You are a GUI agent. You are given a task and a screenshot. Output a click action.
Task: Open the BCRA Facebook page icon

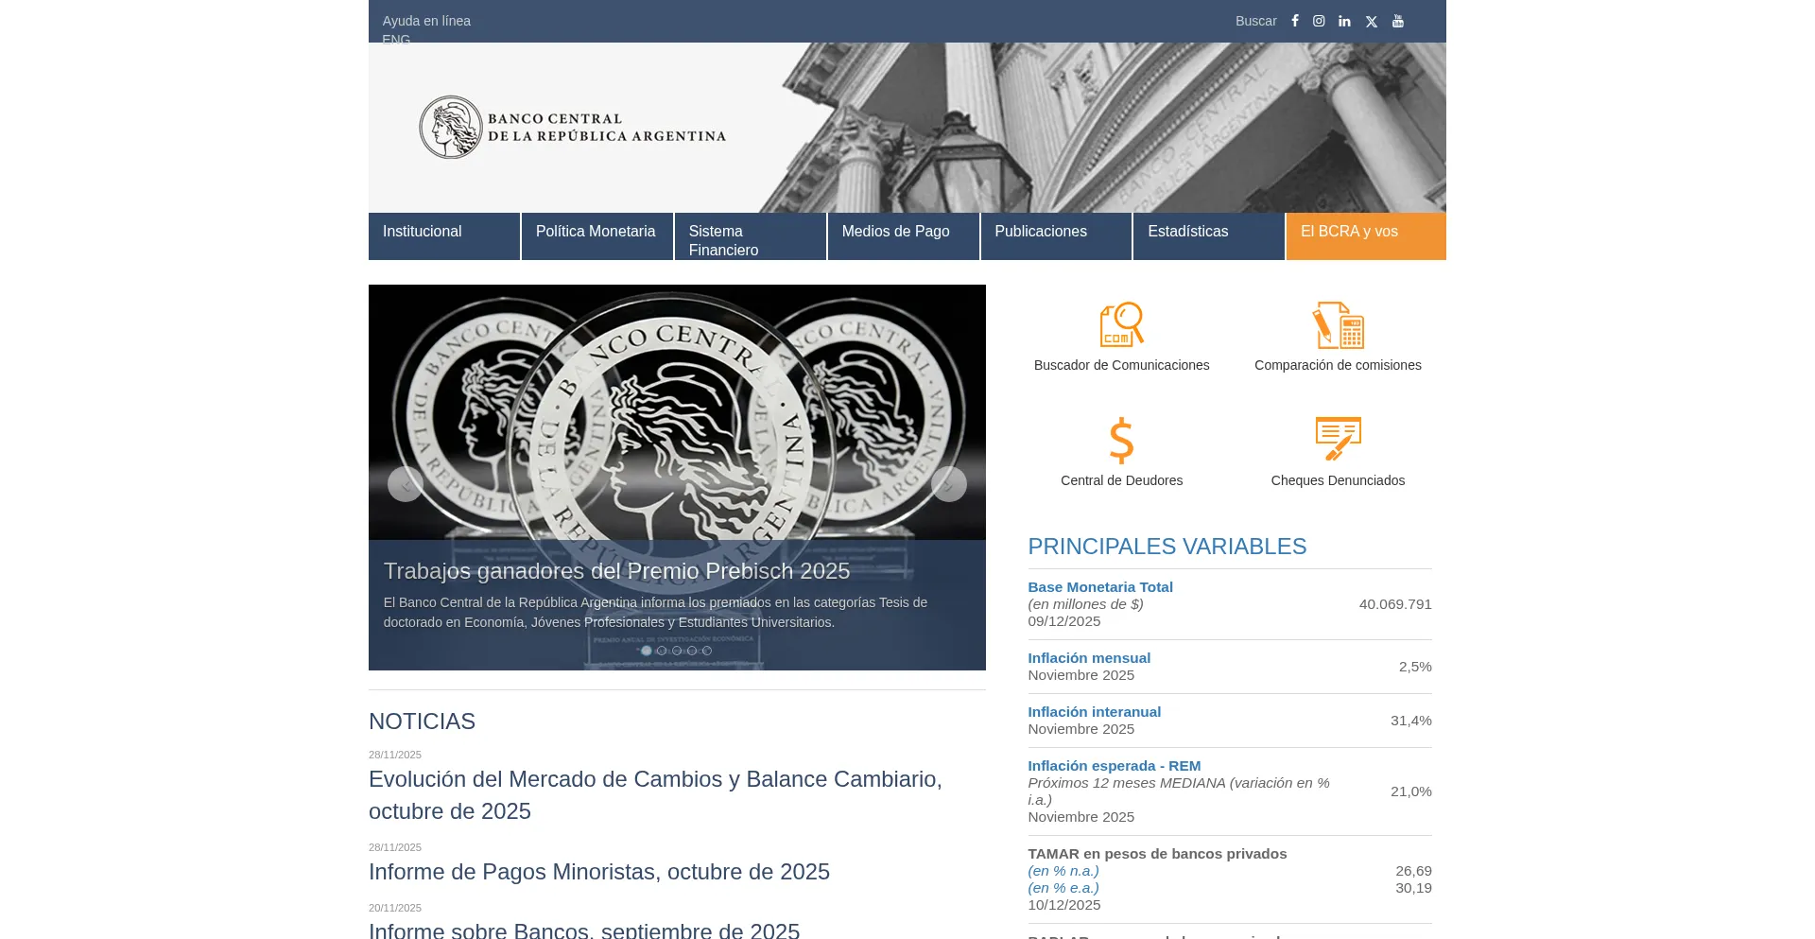(1295, 21)
